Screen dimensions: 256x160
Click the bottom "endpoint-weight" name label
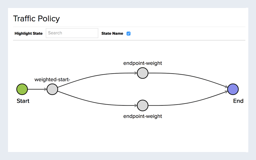coord(143,116)
